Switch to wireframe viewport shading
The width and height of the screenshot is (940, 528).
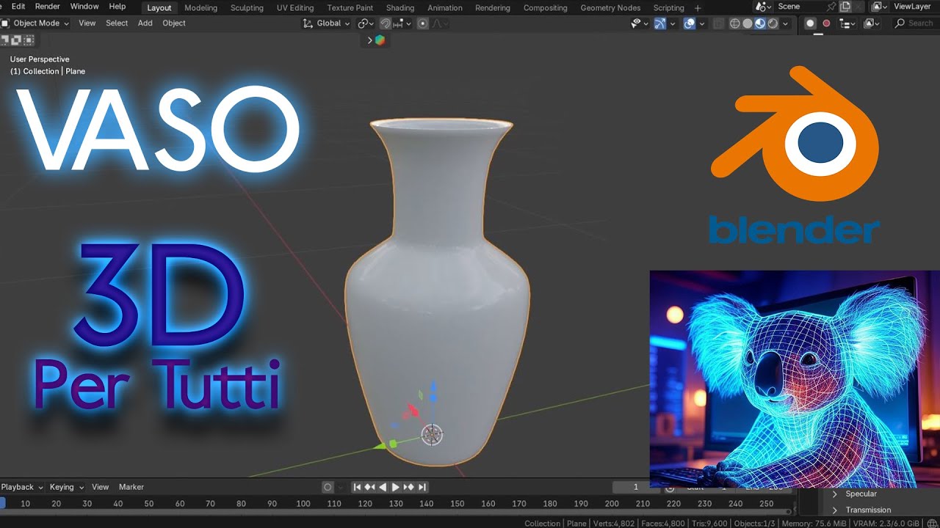point(735,23)
